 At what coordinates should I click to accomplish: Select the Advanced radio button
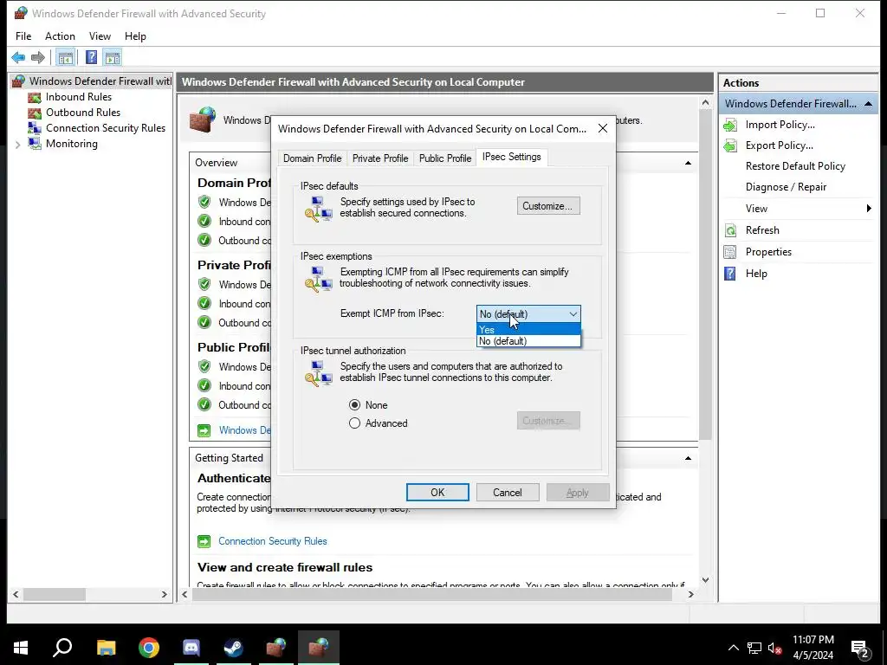354,423
